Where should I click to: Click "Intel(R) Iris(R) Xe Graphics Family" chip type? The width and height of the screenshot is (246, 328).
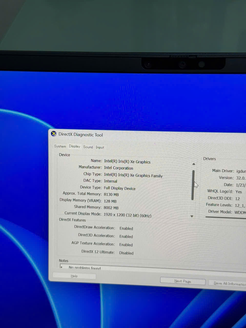133,175
